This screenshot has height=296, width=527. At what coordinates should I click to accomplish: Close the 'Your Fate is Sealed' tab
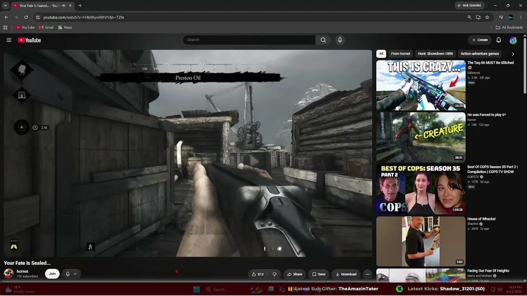pyautogui.click(x=70, y=6)
